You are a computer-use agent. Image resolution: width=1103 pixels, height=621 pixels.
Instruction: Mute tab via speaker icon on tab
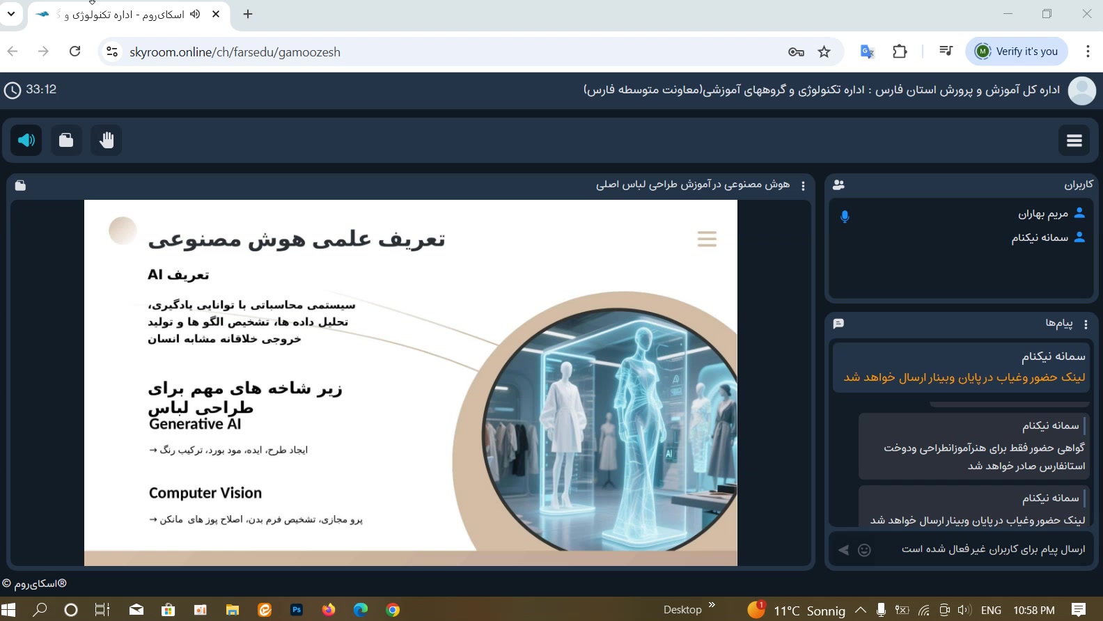[195, 14]
